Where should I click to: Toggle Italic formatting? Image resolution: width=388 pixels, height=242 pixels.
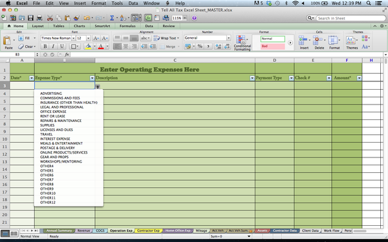tap(53, 46)
